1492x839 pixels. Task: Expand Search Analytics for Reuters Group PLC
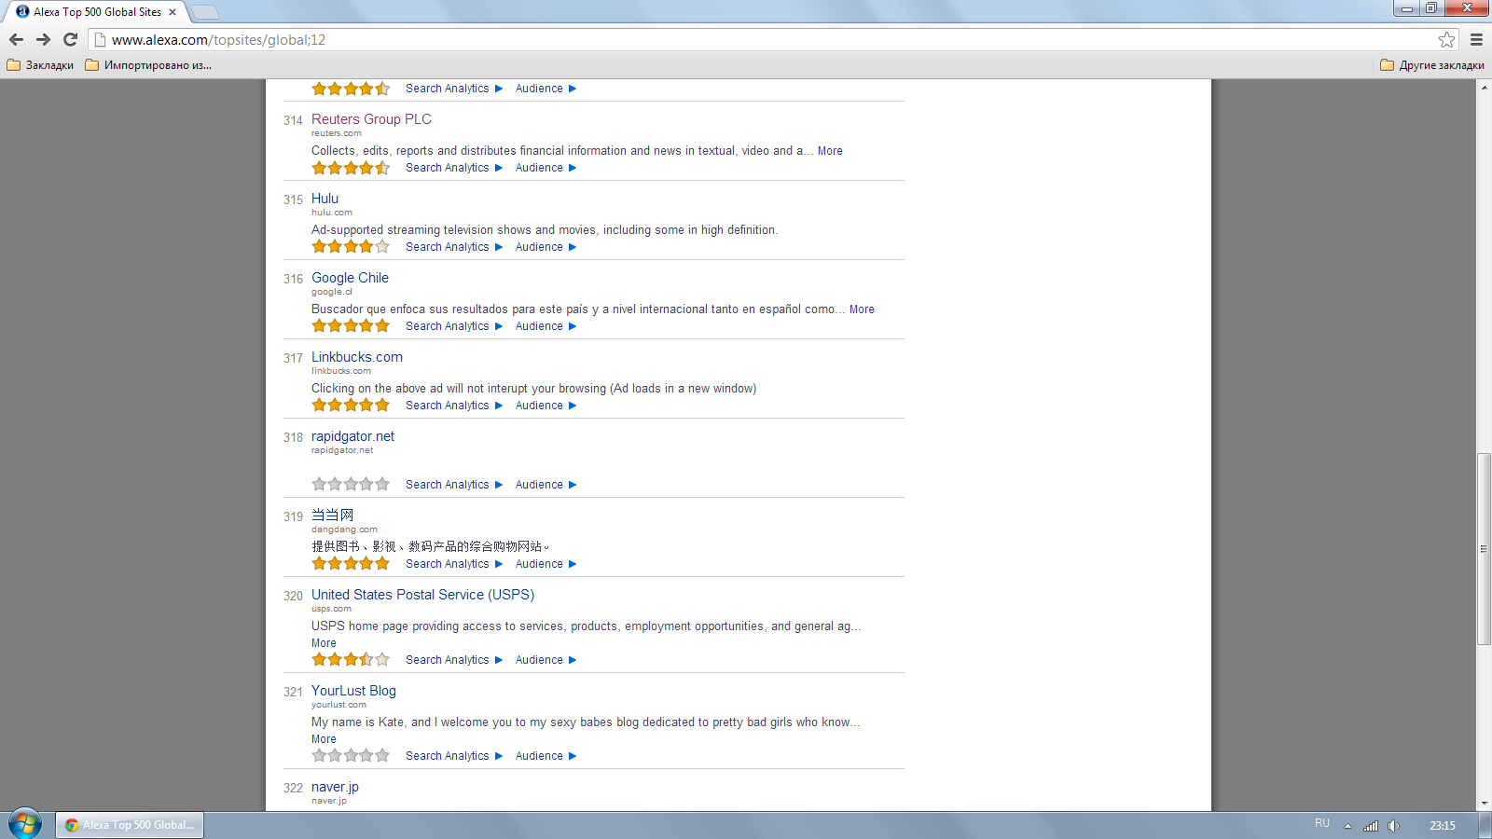click(x=454, y=168)
